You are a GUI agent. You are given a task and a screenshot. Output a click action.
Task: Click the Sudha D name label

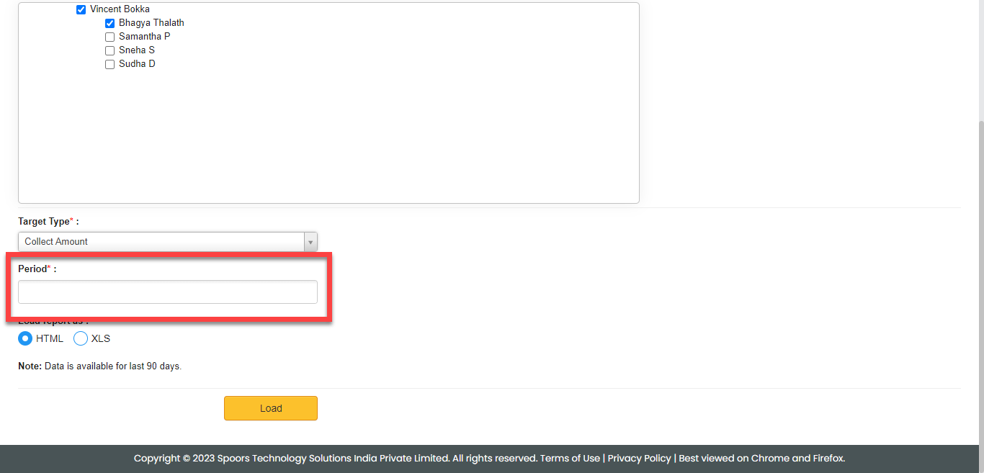(x=137, y=64)
